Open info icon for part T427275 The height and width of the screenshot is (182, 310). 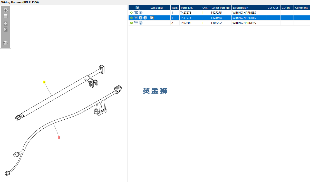tap(141, 13)
